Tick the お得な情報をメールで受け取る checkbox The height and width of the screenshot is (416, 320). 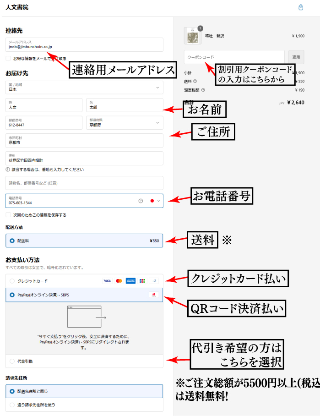tap(8, 58)
